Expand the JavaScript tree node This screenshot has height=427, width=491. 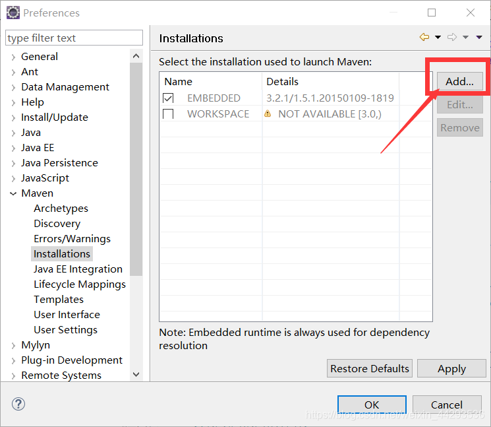pos(13,179)
